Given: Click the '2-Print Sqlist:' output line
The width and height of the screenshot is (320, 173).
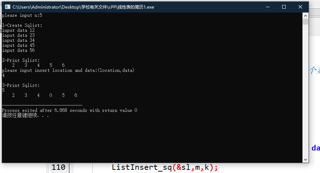Looking at the screenshot, I should [21, 61].
